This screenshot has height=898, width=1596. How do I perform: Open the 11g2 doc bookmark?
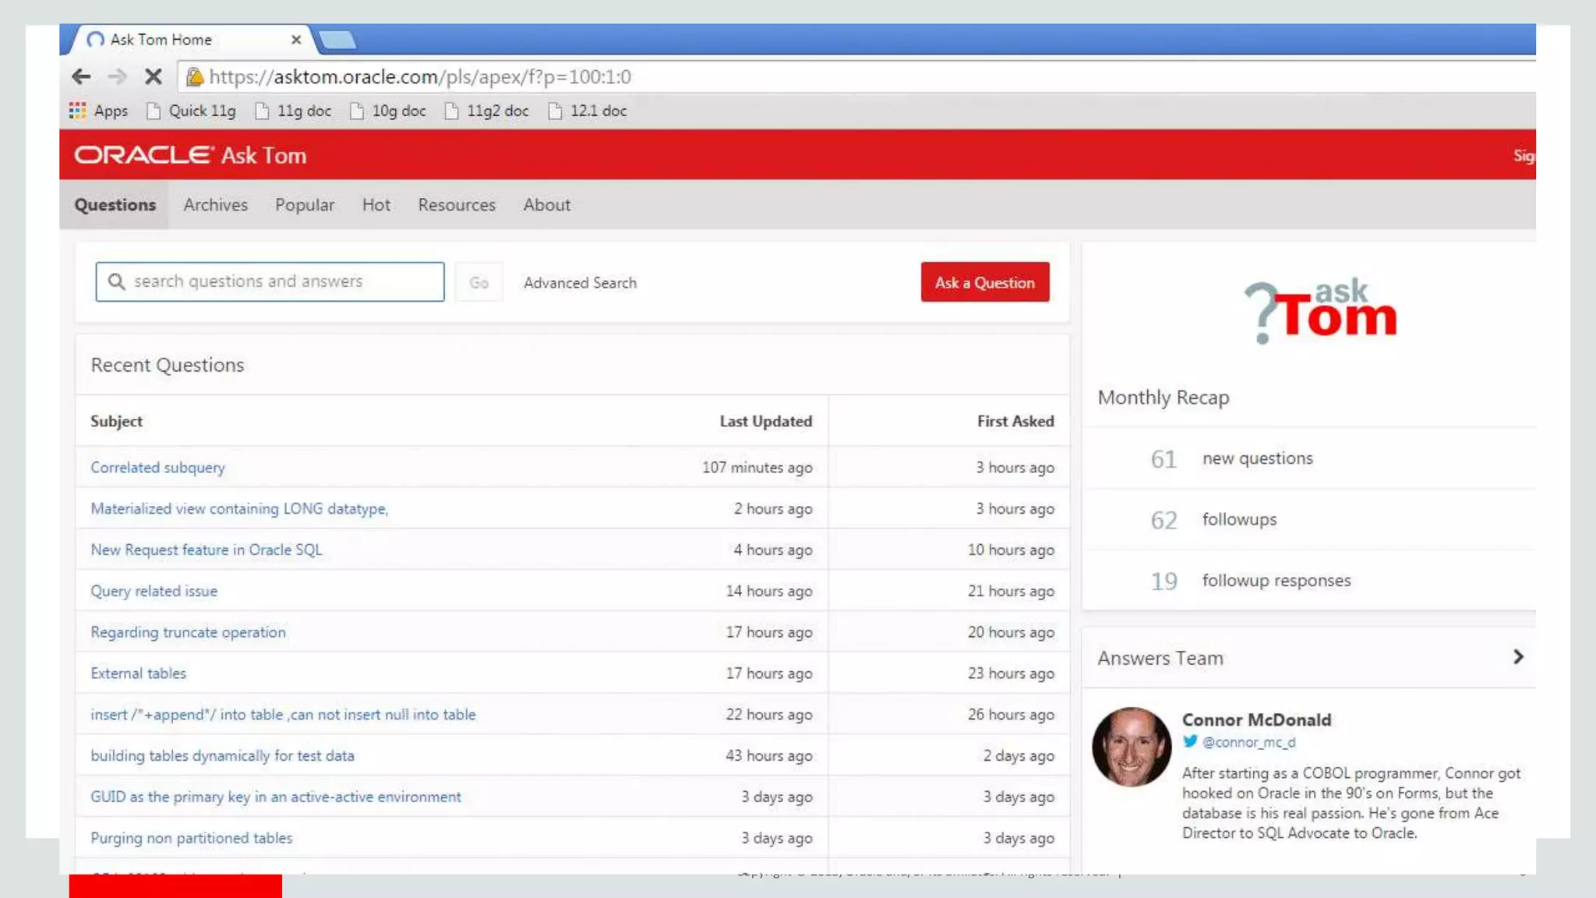click(486, 111)
